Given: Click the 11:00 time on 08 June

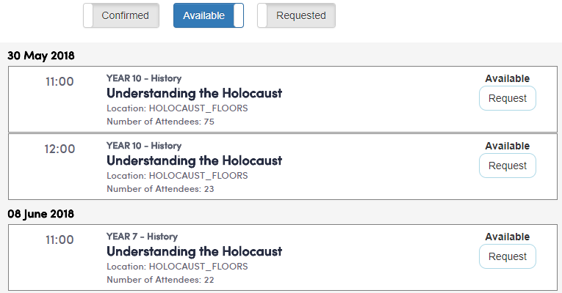Looking at the screenshot, I should 60,240.
